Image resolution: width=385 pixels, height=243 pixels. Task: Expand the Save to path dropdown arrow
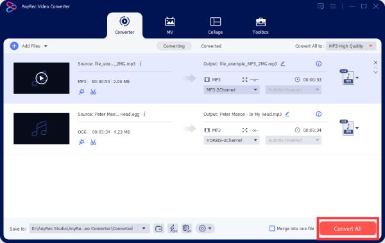[x=144, y=228]
